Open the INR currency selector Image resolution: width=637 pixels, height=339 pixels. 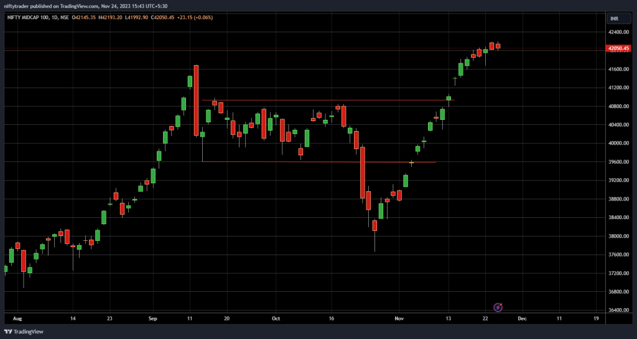point(619,19)
